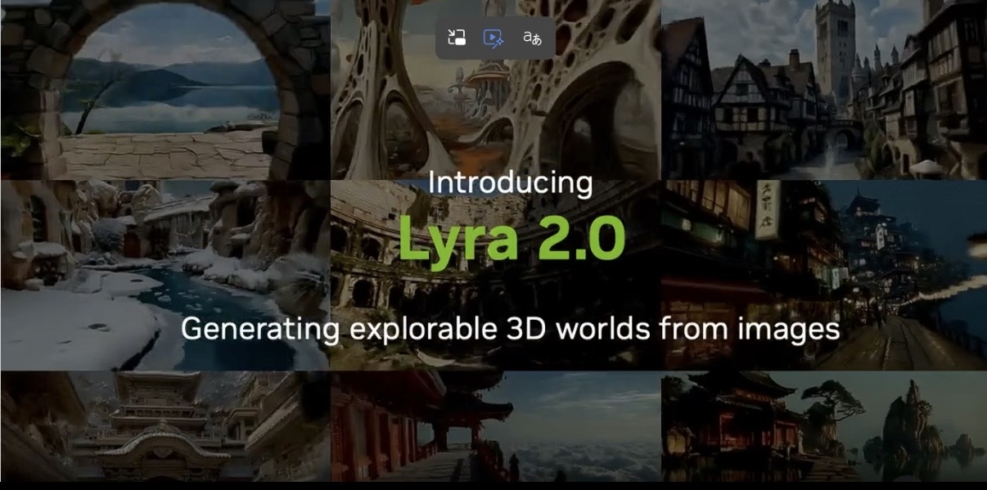
Task: Click the green Lyra 2.0 title
Action: [511, 238]
